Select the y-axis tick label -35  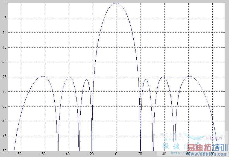4,106
